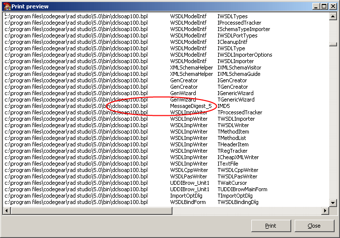Click the ImportOptDlg unit name
Image resolution: width=340 pixels, height=238 pixels.
click(186, 196)
